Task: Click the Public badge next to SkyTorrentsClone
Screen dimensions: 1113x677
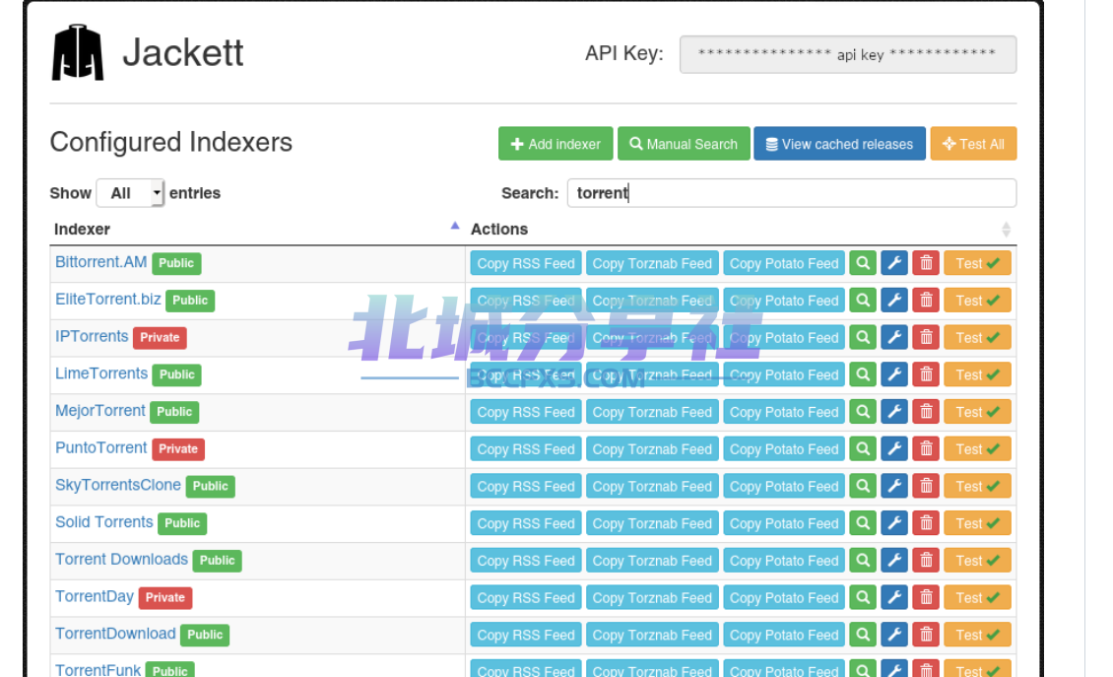Action: tap(211, 486)
